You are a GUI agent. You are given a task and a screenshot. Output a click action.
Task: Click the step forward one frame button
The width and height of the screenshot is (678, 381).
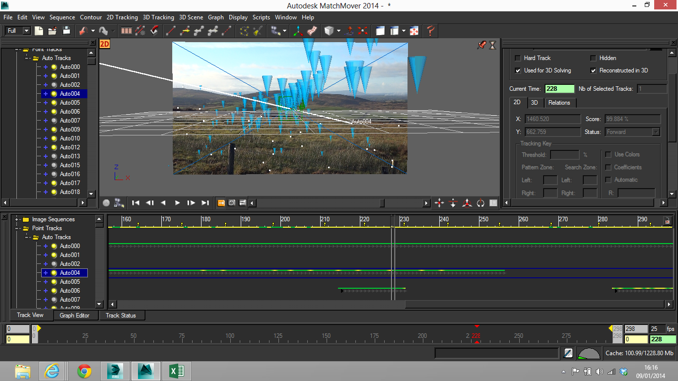[x=191, y=203]
